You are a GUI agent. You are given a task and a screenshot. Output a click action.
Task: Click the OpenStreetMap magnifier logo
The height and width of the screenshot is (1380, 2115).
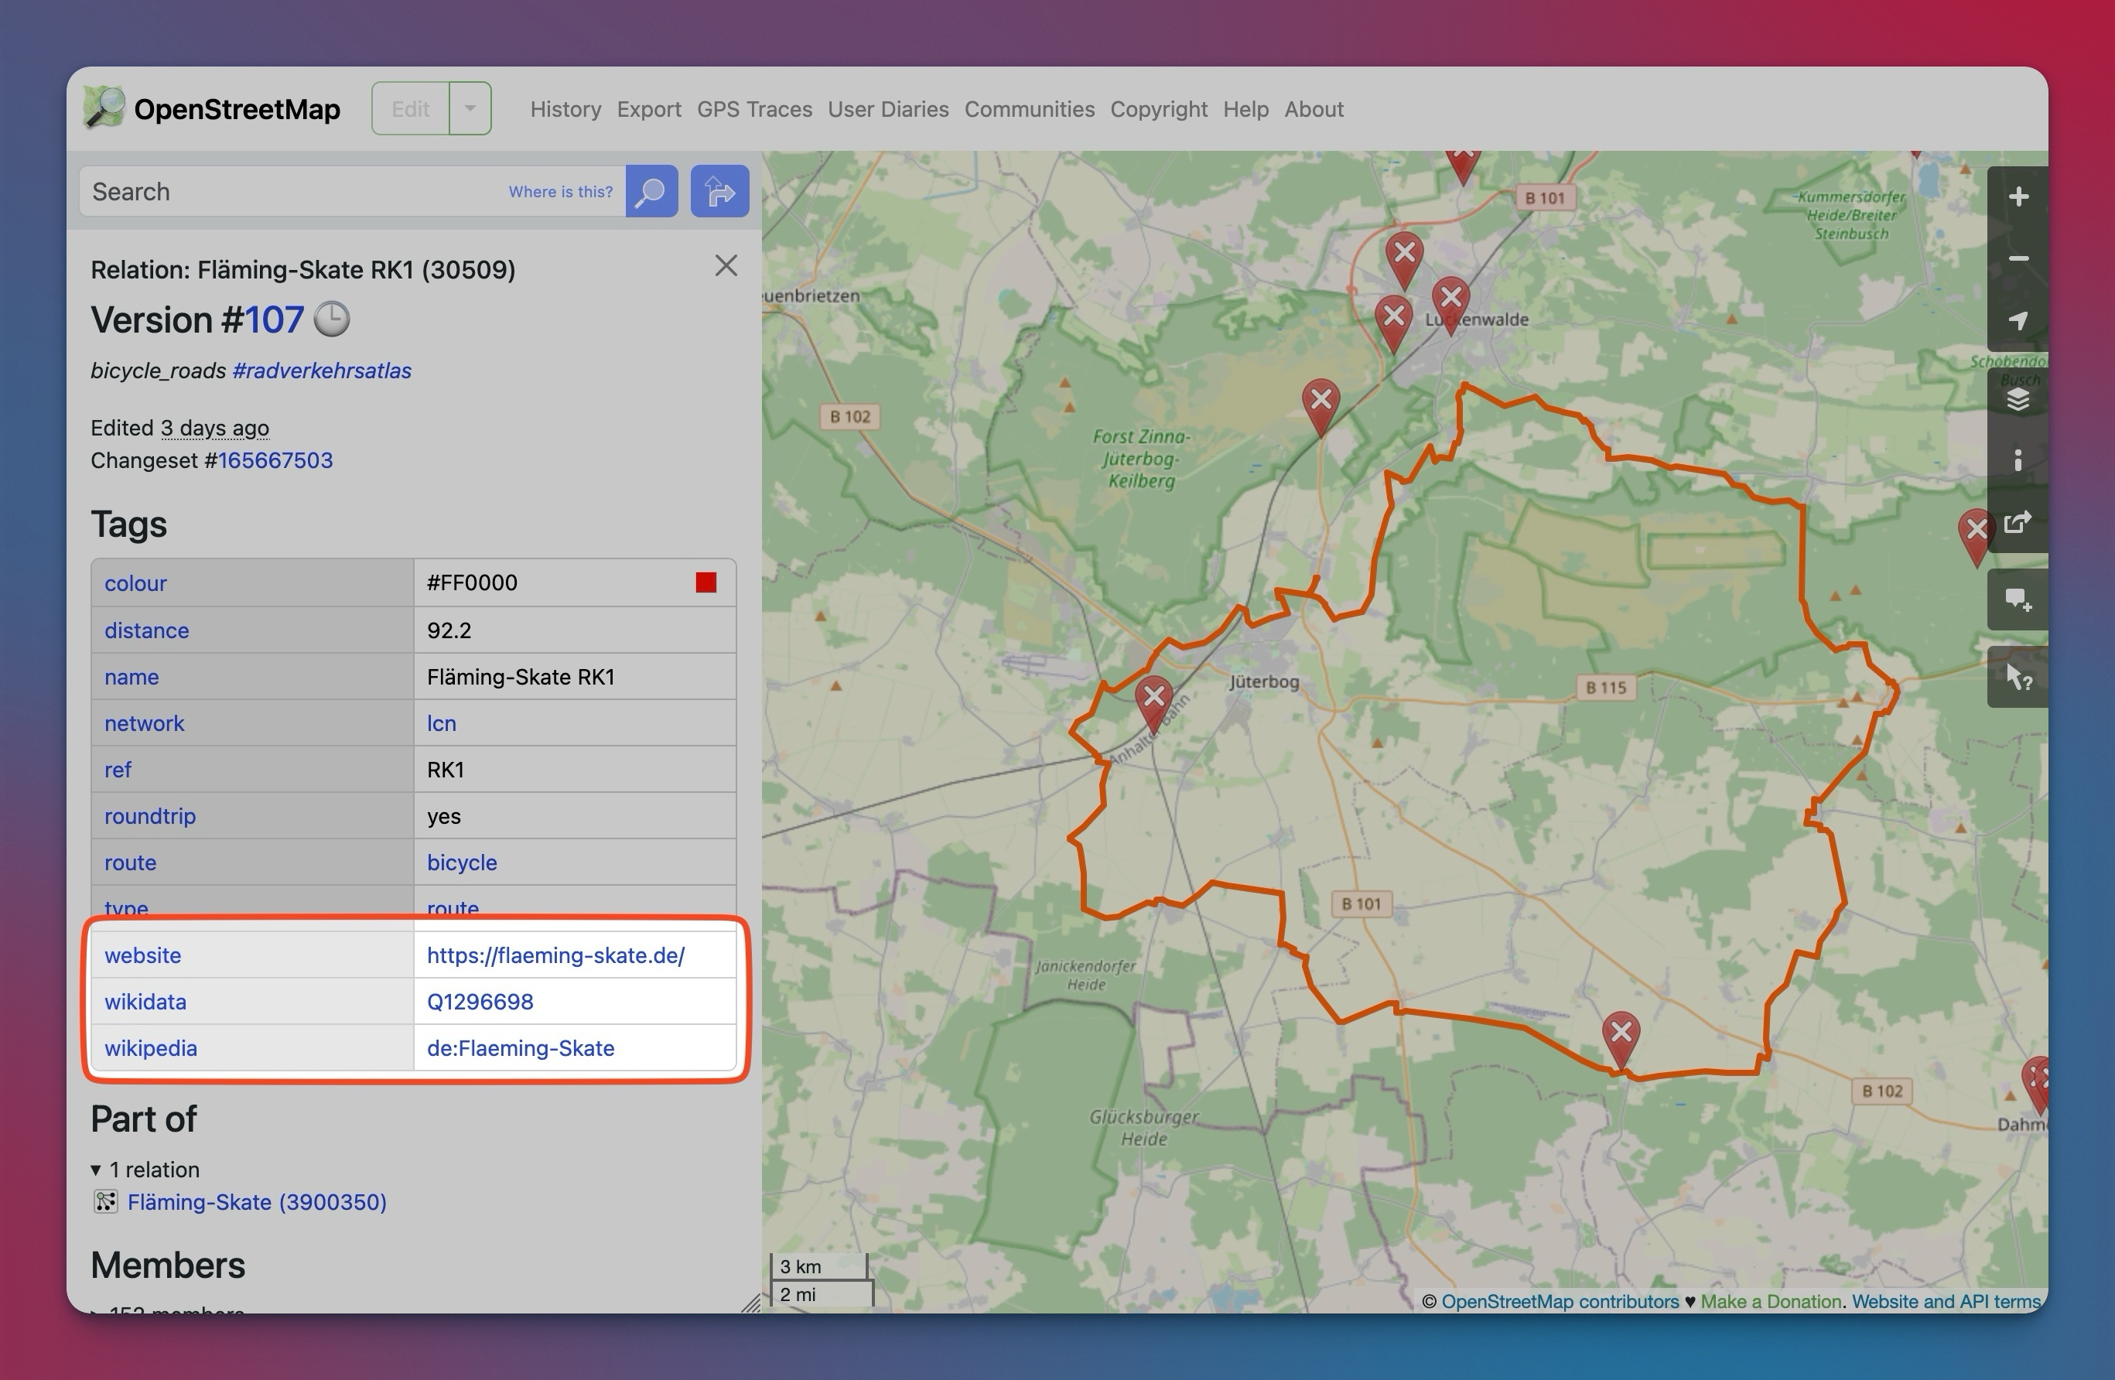[x=104, y=108]
